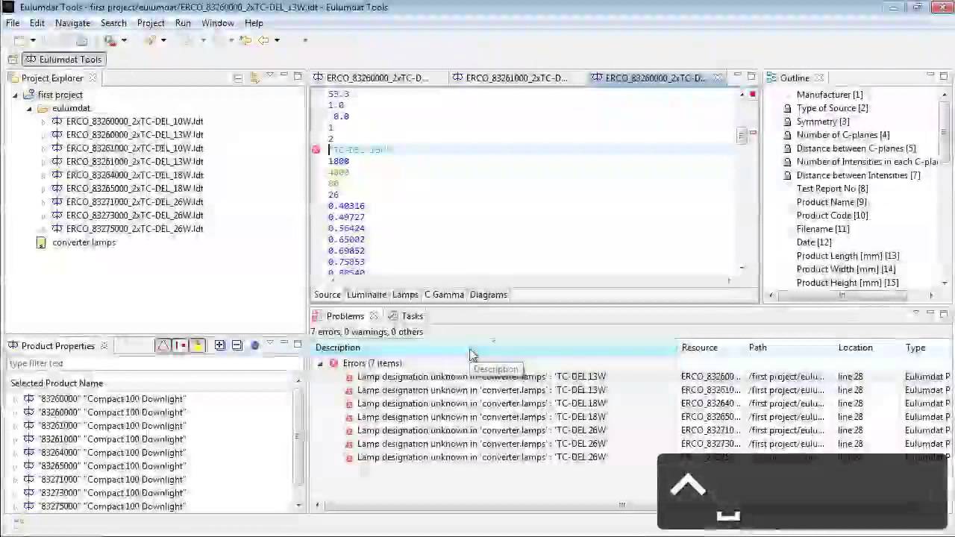This screenshot has width=955, height=537.
Task: Toggle the triangle filter icon in Product Properties
Action: tap(163, 345)
